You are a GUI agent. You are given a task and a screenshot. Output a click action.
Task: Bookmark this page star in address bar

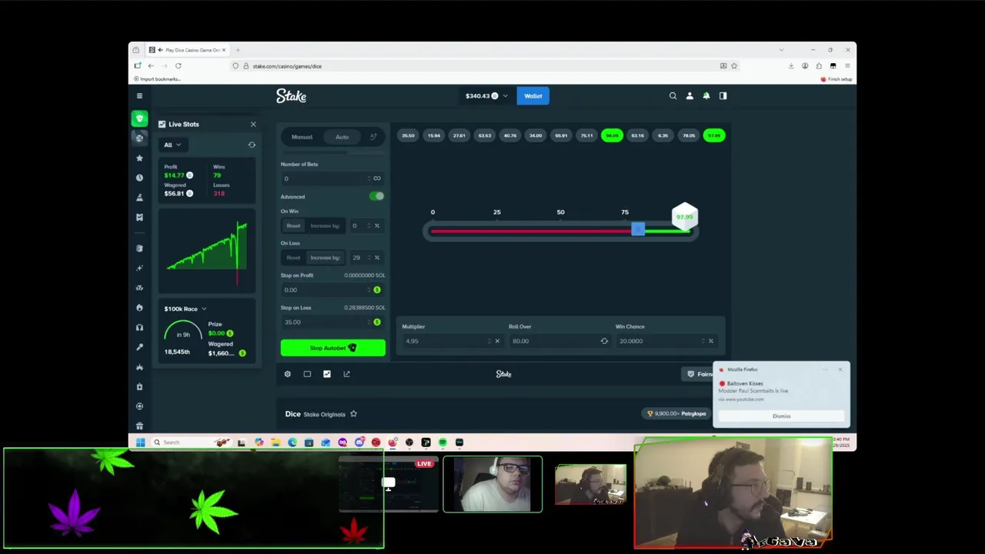(734, 66)
